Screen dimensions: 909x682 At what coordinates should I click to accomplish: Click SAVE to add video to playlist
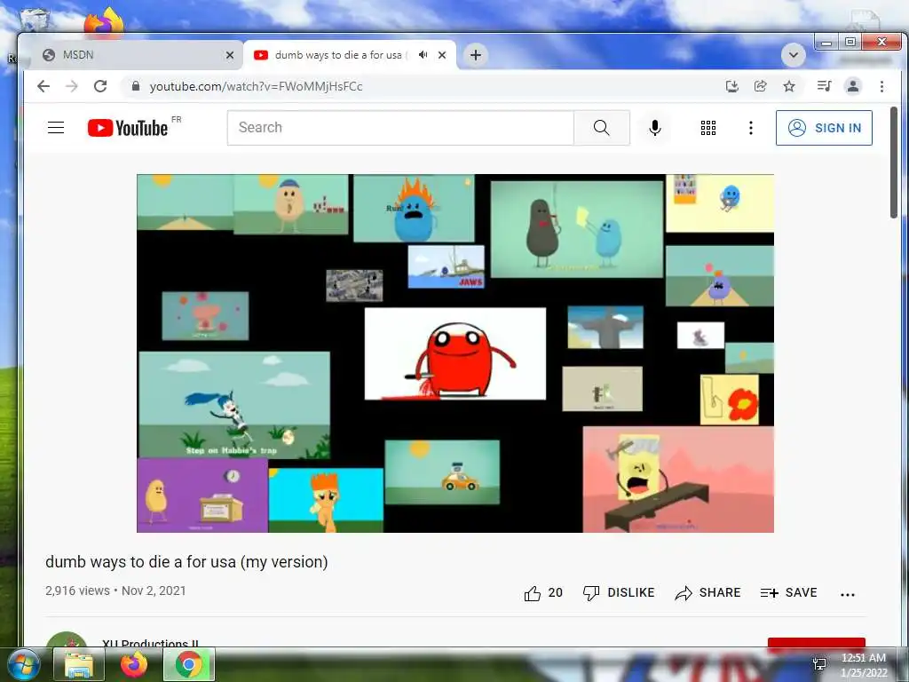coord(788,592)
